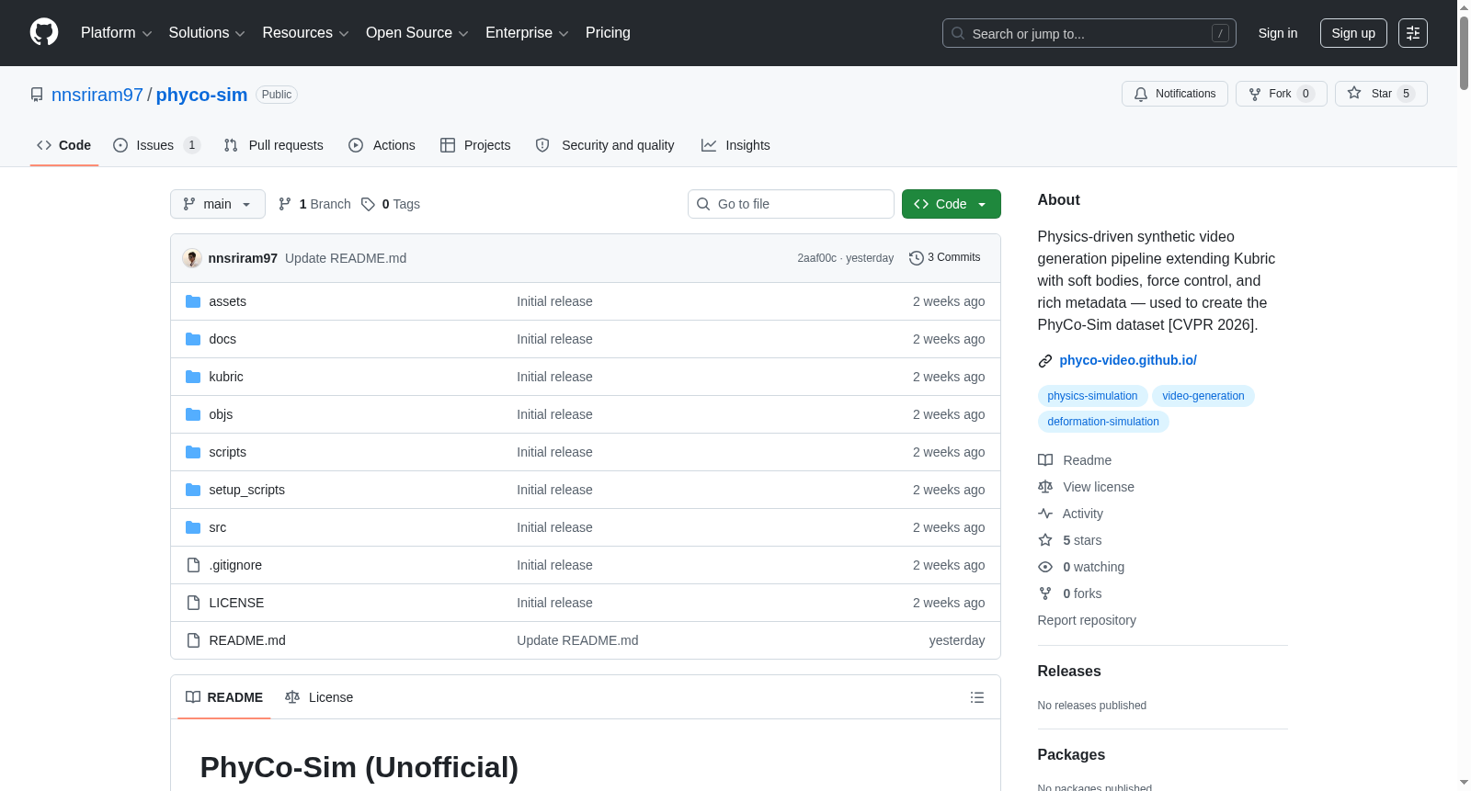Click the tag icon next to 0 Tags
1471x791 pixels.
click(x=368, y=204)
